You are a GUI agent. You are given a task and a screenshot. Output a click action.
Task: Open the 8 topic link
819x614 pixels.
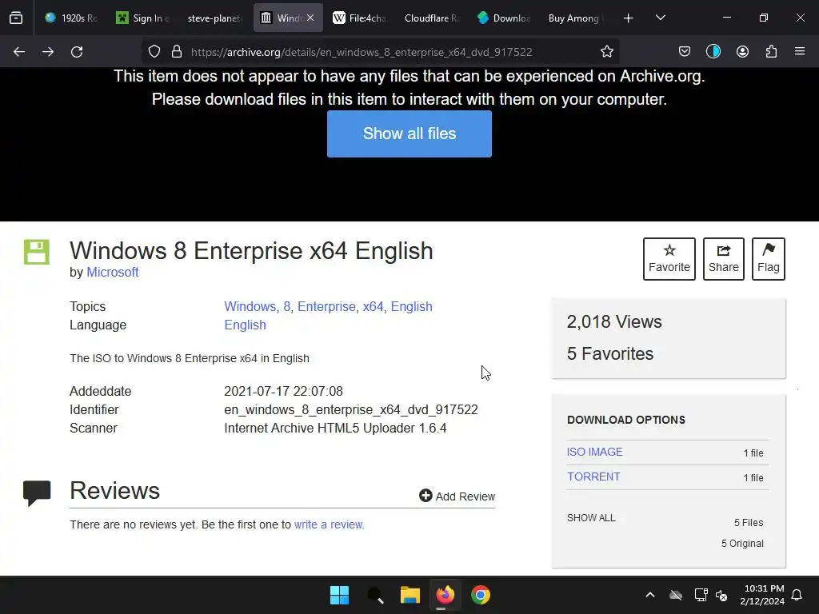click(287, 306)
